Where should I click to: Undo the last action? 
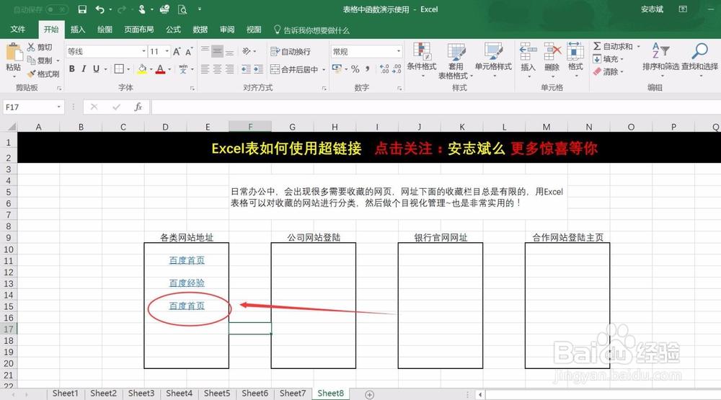99,9
